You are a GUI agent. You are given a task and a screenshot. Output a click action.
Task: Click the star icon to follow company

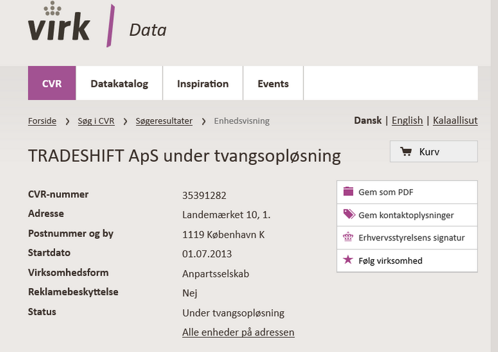click(348, 260)
